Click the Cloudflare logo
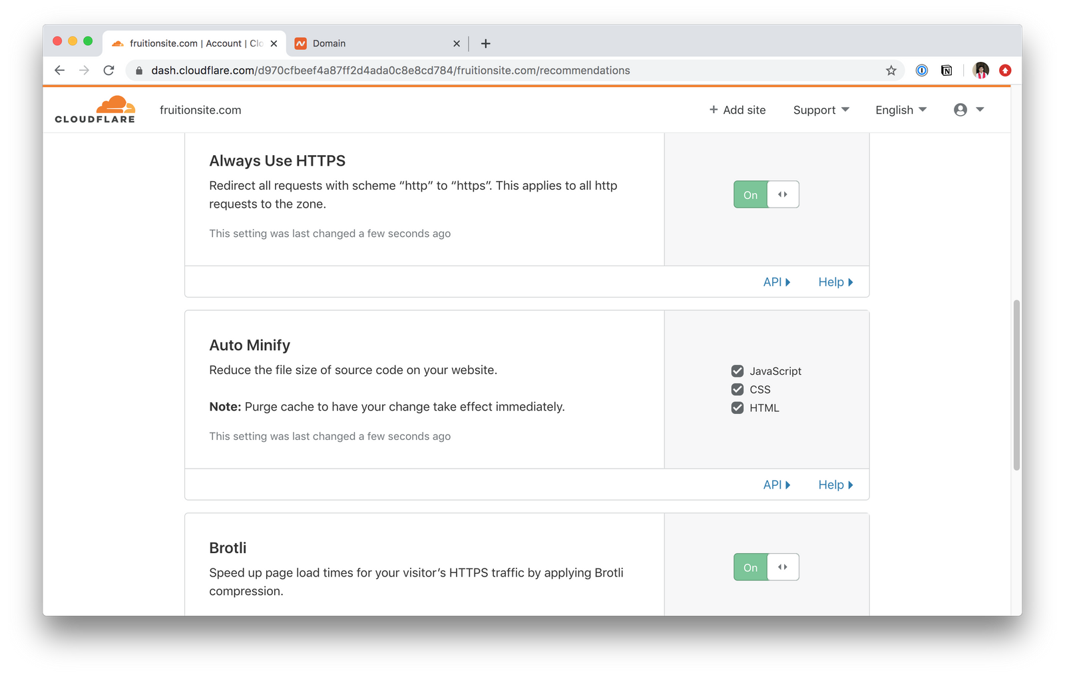The width and height of the screenshot is (1065, 677). (x=95, y=110)
